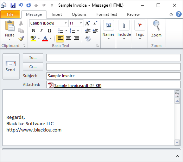This screenshot has height=162, width=183.
Task: Switch to the Insert ribbon tab
Action: pyautogui.click(x=57, y=14)
